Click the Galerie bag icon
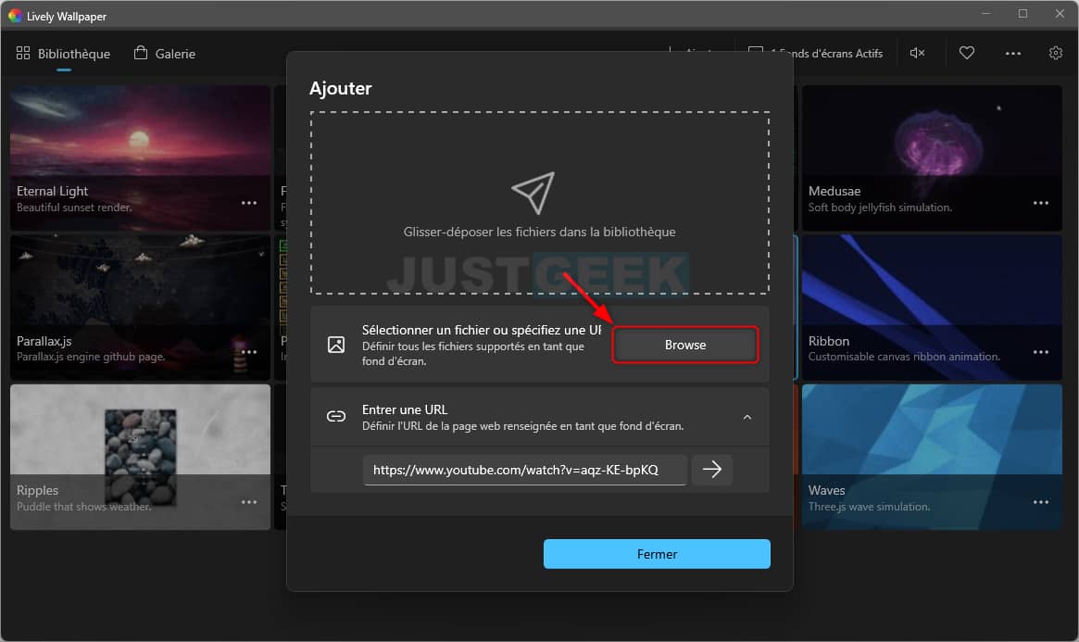The height and width of the screenshot is (642, 1079). pyautogui.click(x=141, y=52)
